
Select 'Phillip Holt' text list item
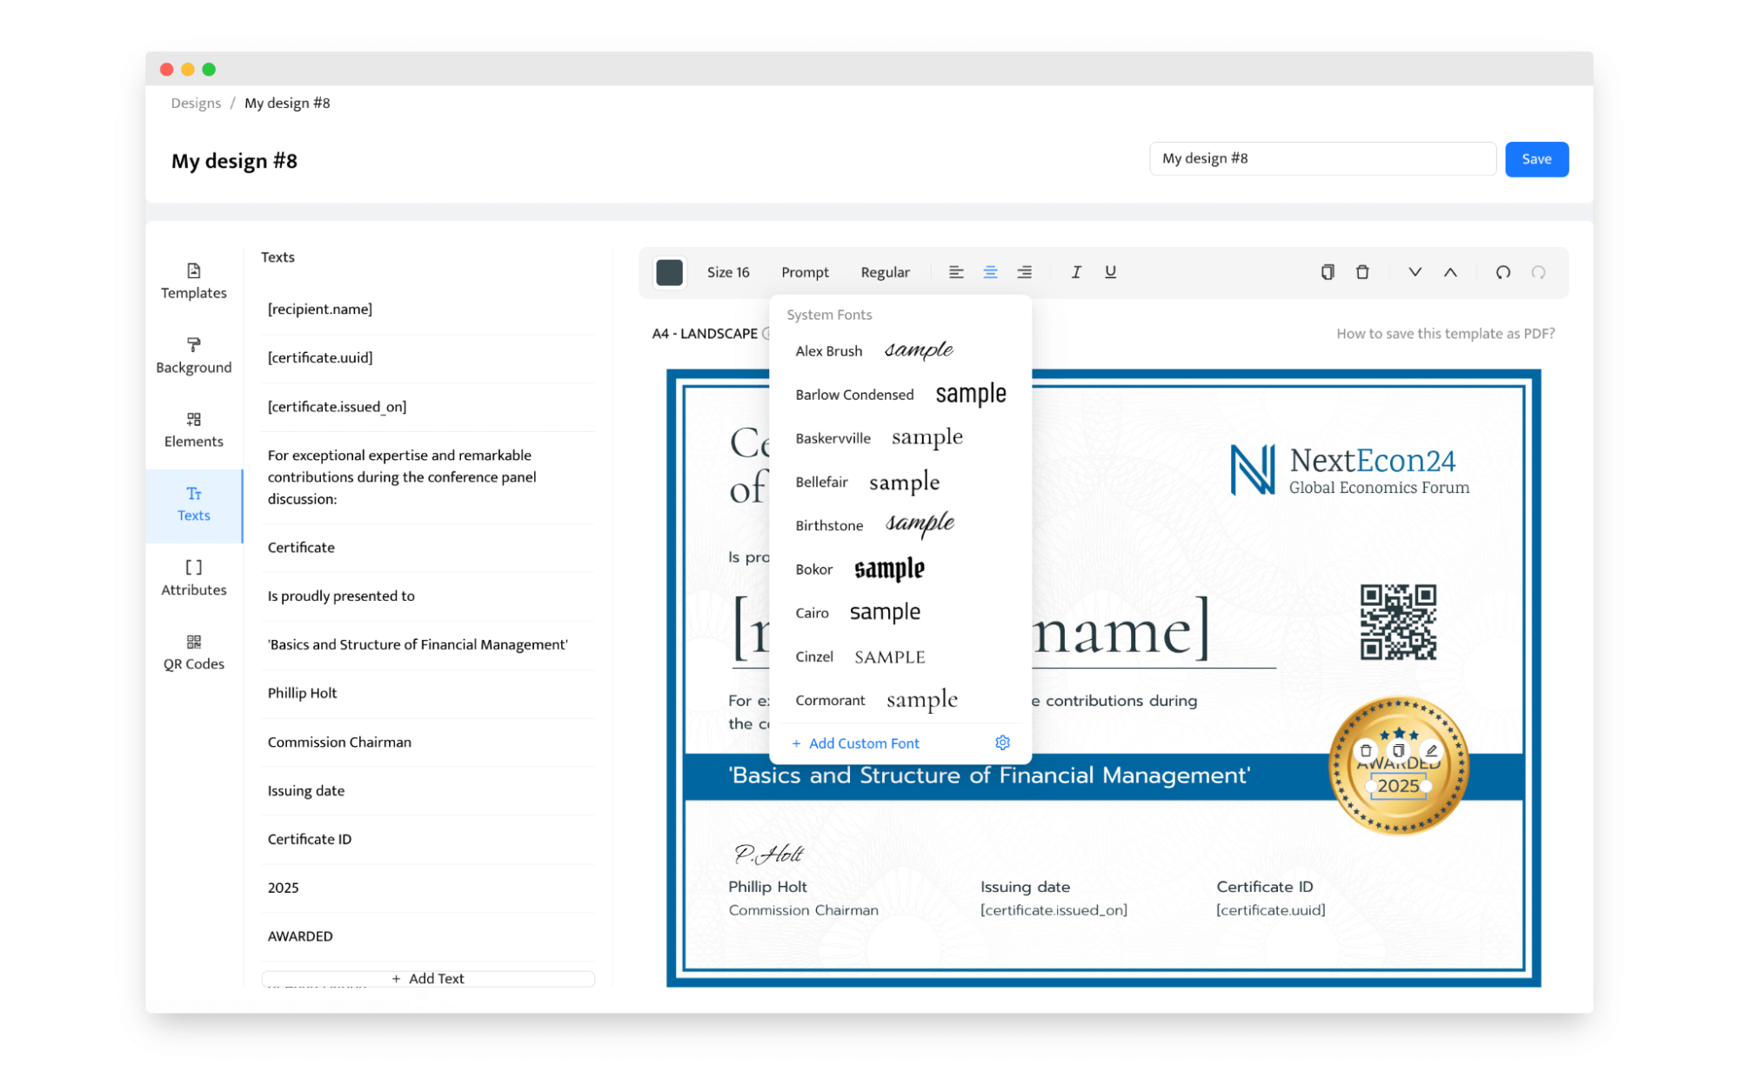pyautogui.click(x=428, y=694)
